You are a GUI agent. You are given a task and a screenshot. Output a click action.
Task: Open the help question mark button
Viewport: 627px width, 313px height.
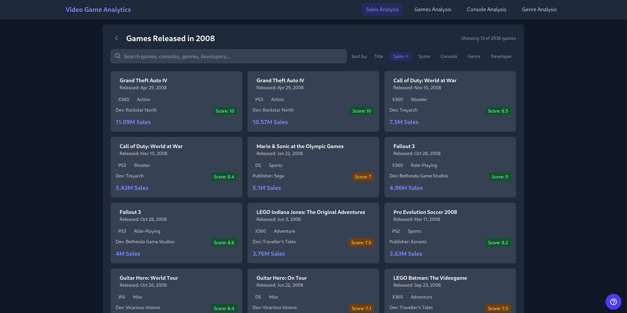point(613,302)
